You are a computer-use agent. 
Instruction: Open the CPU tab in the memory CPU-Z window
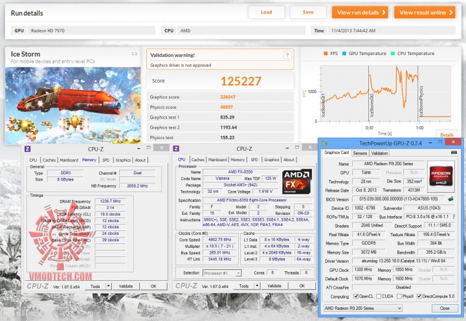coord(33,160)
